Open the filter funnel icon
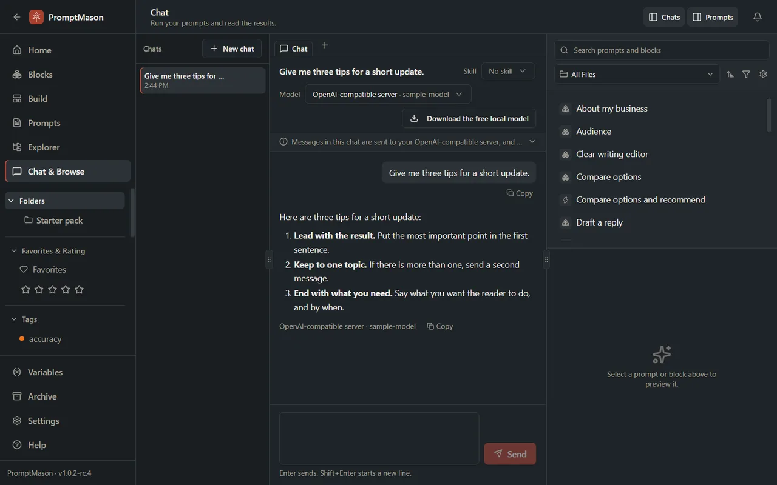The height and width of the screenshot is (485, 777). pos(747,74)
